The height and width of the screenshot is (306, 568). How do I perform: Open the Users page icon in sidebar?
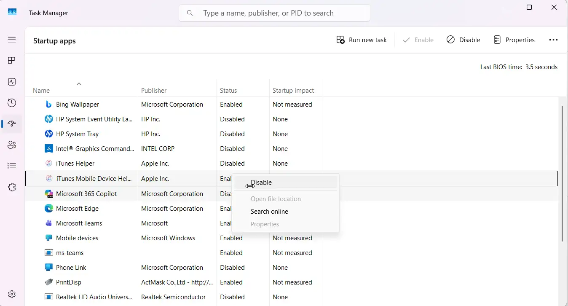[x=12, y=145]
